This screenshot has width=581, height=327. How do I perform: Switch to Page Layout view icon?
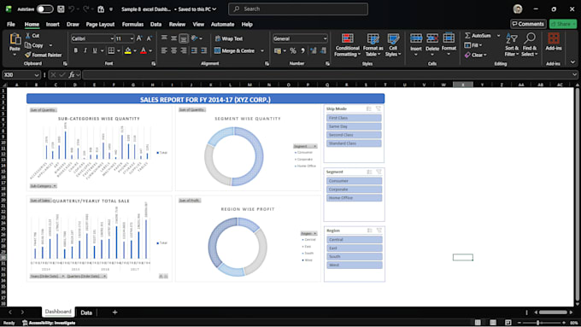pos(493,323)
